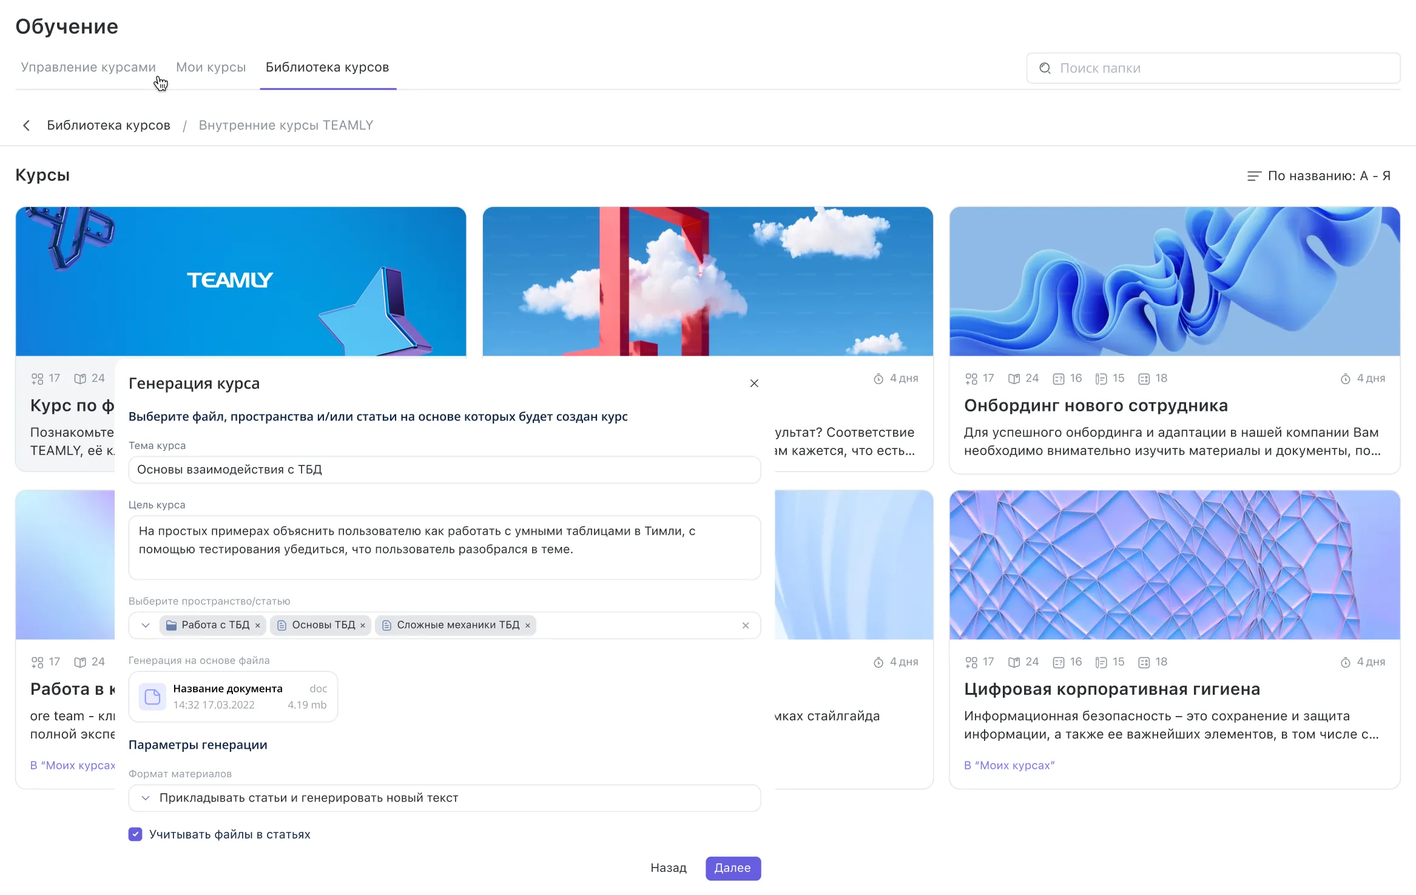Open the Формат материалов dropdown
Screen dimensions: 1416x895
444,798
